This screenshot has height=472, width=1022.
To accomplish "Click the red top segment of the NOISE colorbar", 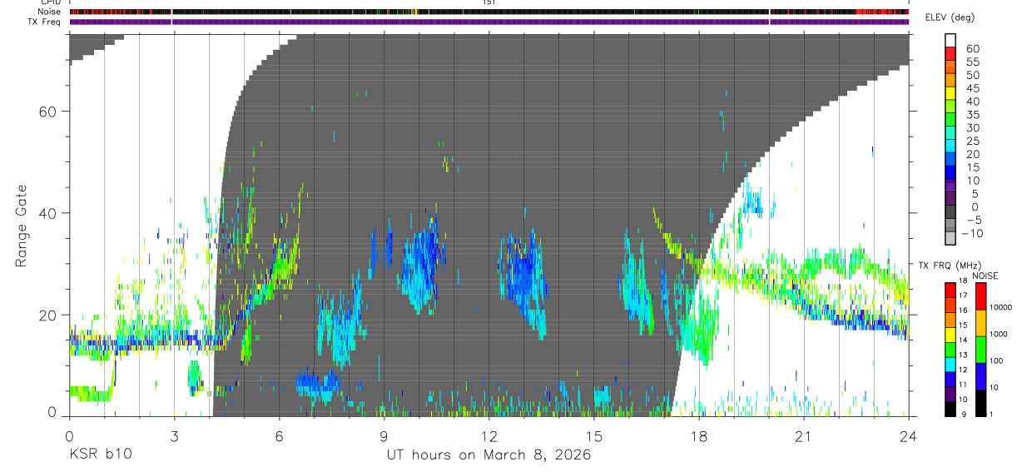I will (981, 296).
